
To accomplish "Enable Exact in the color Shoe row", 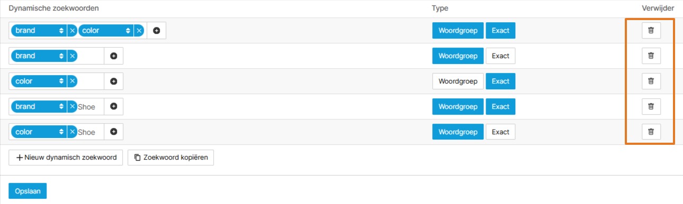I will [500, 132].
